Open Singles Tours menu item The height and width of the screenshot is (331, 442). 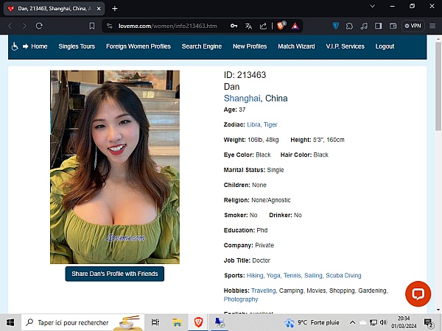point(77,46)
